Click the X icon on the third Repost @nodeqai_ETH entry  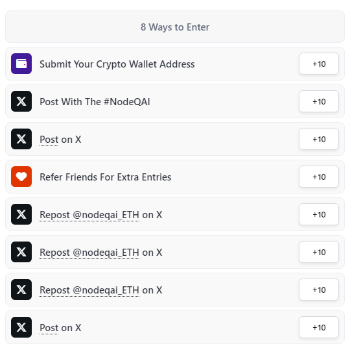pyautogui.click(x=21, y=290)
